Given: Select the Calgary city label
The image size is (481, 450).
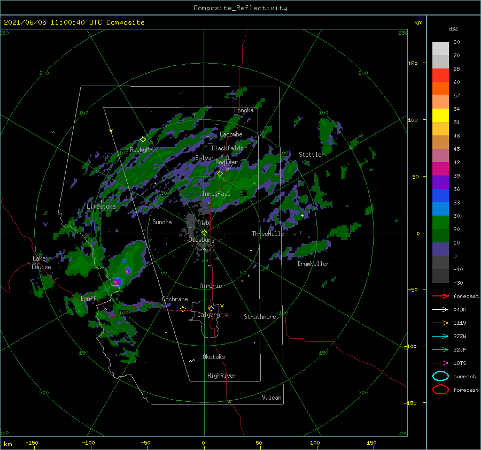Looking at the screenshot, I should [x=208, y=315].
